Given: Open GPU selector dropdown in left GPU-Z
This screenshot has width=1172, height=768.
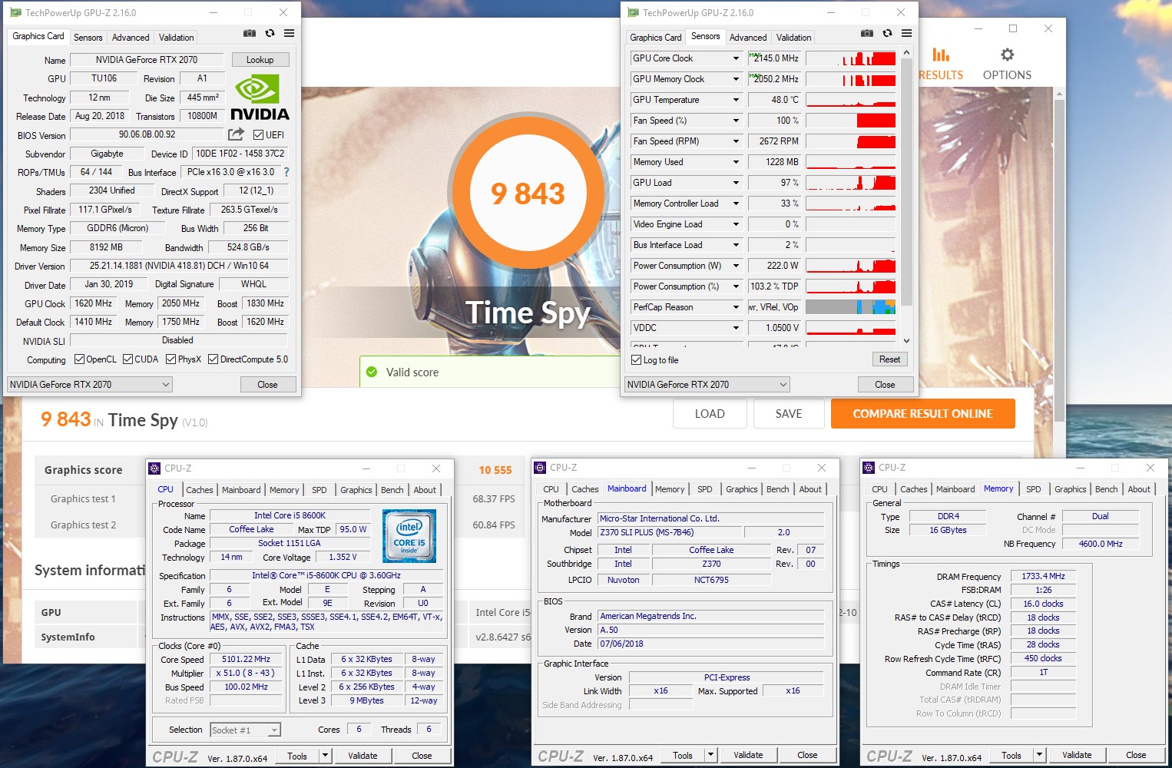Looking at the screenshot, I should click(x=90, y=385).
